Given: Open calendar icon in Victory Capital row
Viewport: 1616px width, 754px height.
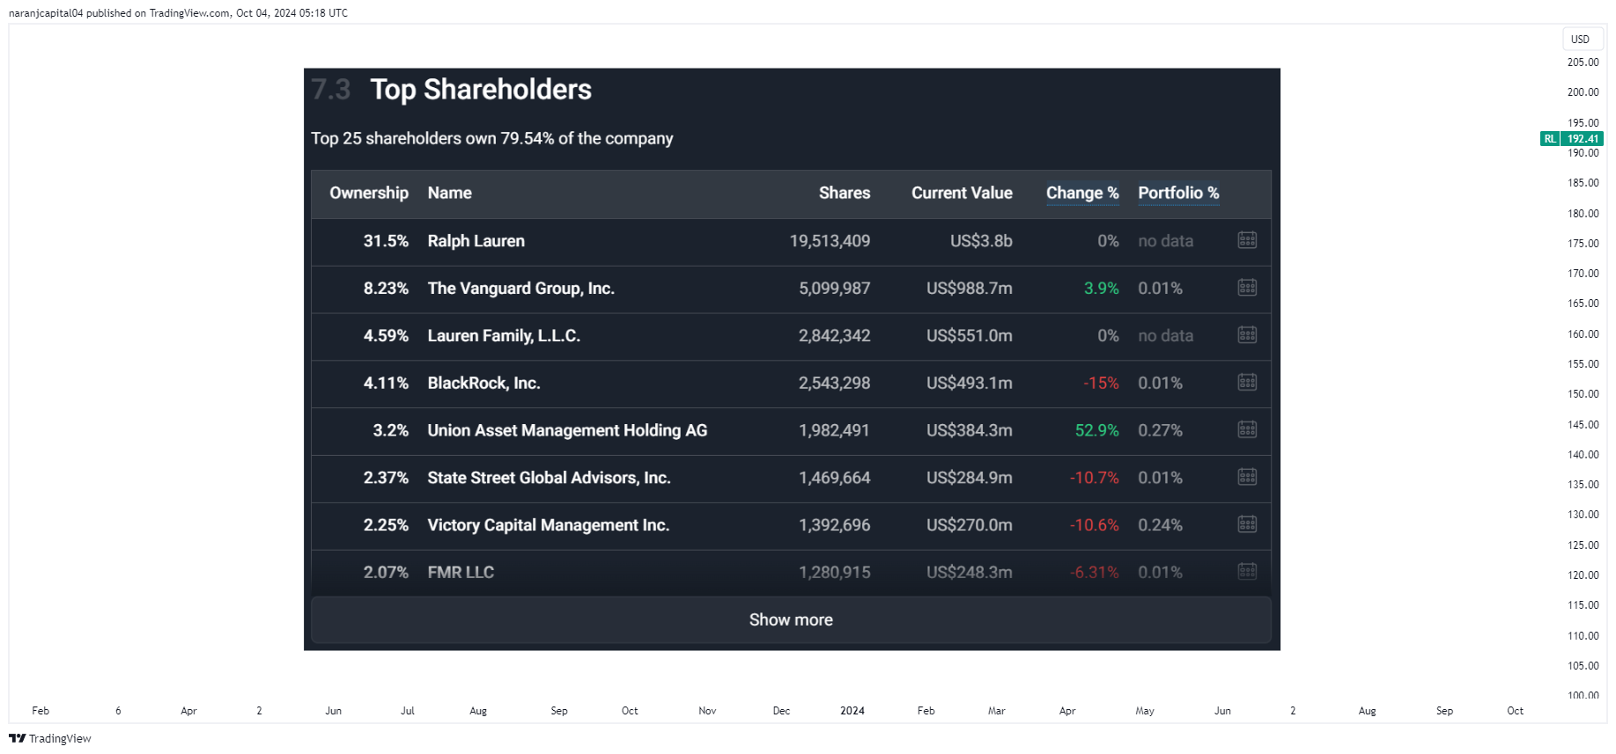Looking at the screenshot, I should pyautogui.click(x=1247, y=525).
